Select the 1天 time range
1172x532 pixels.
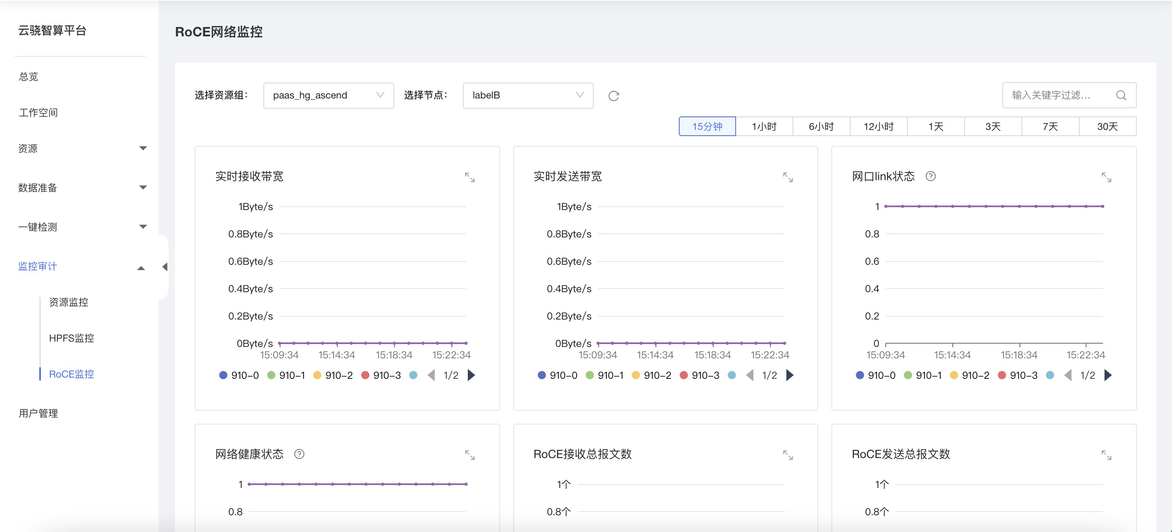[x=936, y=126]
